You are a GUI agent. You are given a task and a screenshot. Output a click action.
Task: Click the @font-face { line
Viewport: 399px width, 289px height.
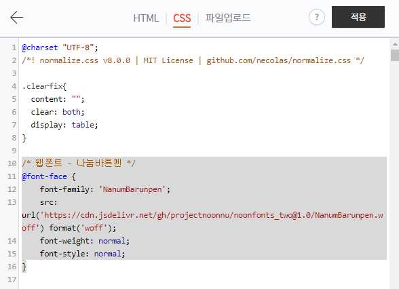click(49, 176)
